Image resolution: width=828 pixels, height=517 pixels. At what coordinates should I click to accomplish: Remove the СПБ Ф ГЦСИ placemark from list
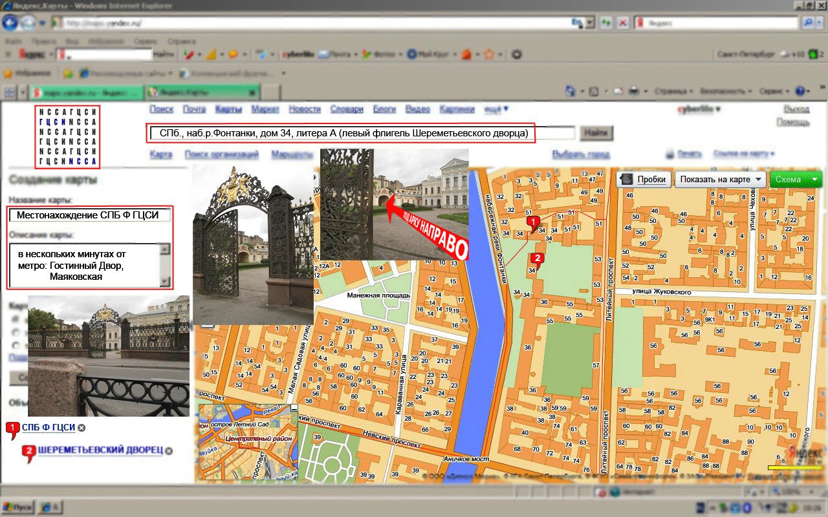(82, 428)
